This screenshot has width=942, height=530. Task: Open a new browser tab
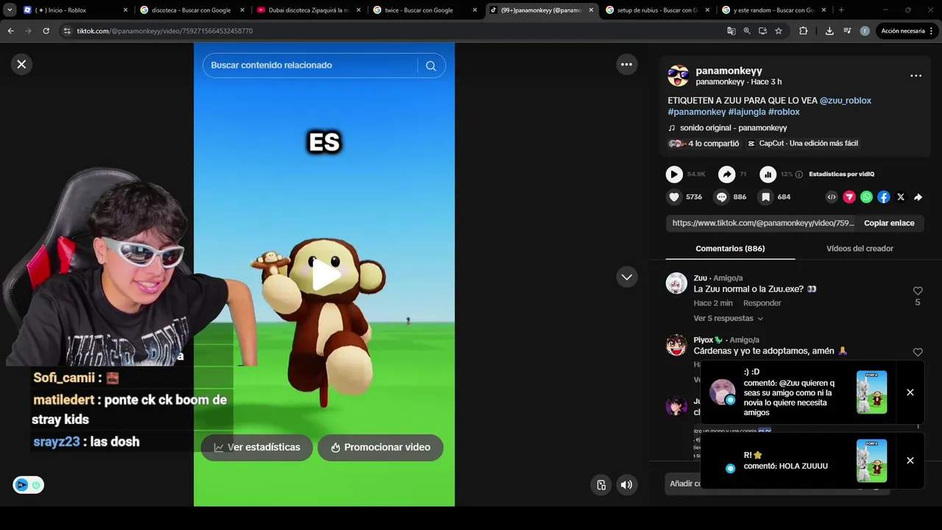coord(841,10)
